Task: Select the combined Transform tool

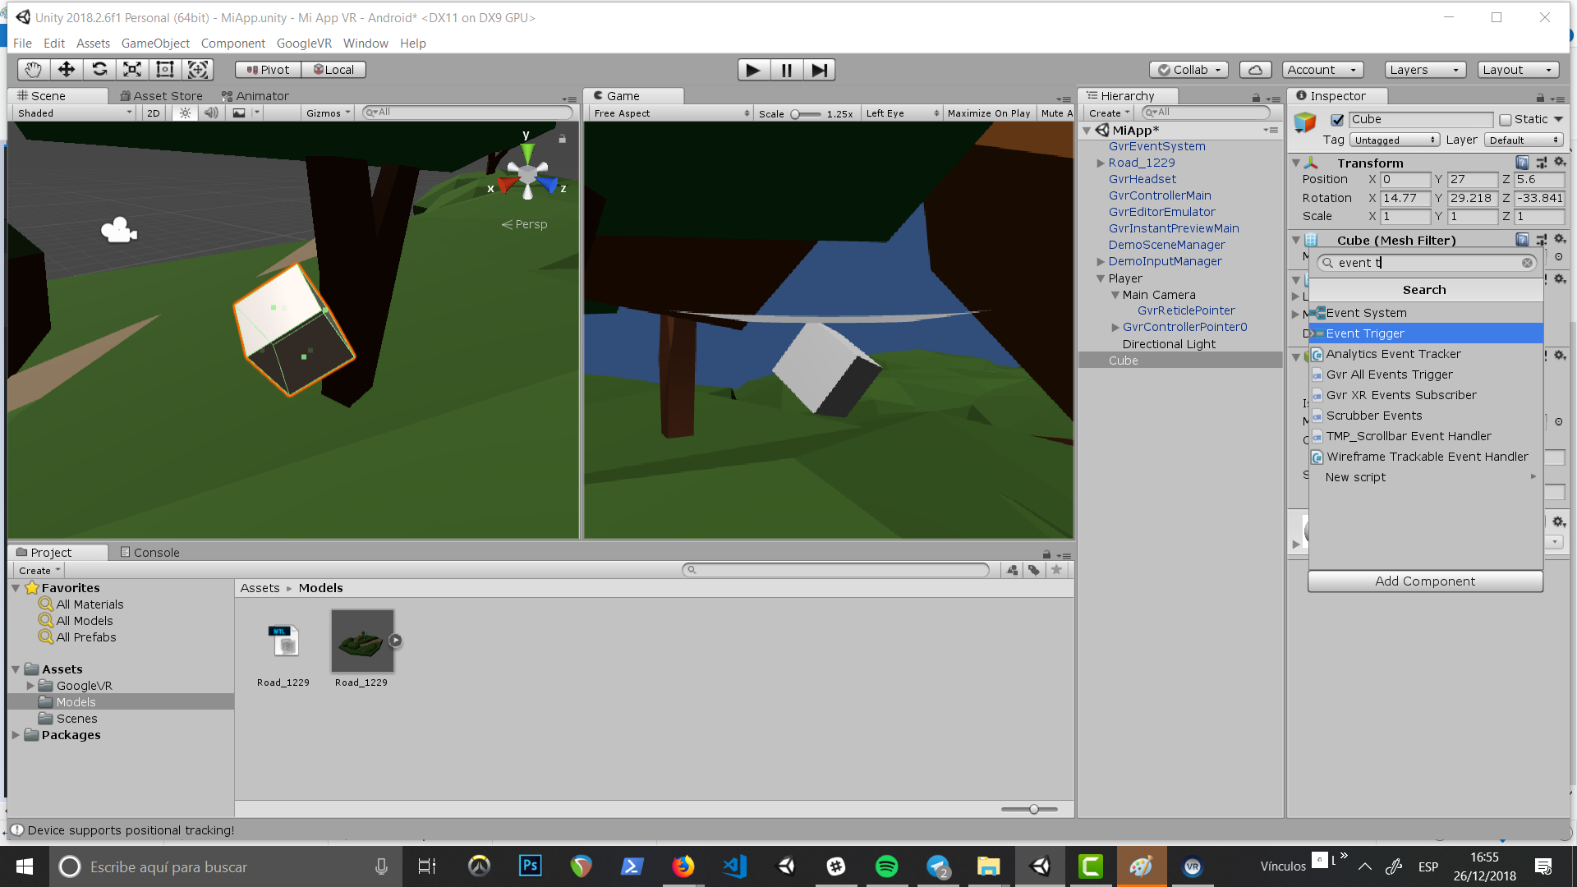Action: 198,70
